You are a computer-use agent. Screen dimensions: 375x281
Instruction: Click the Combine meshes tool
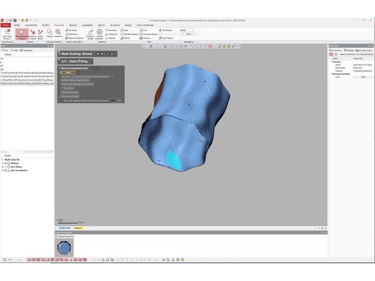[58, 33]
